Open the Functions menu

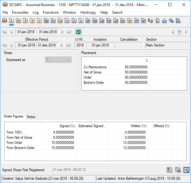(50, 12)
